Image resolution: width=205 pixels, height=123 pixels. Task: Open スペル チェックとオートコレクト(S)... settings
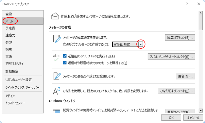[x=171, y=57]
